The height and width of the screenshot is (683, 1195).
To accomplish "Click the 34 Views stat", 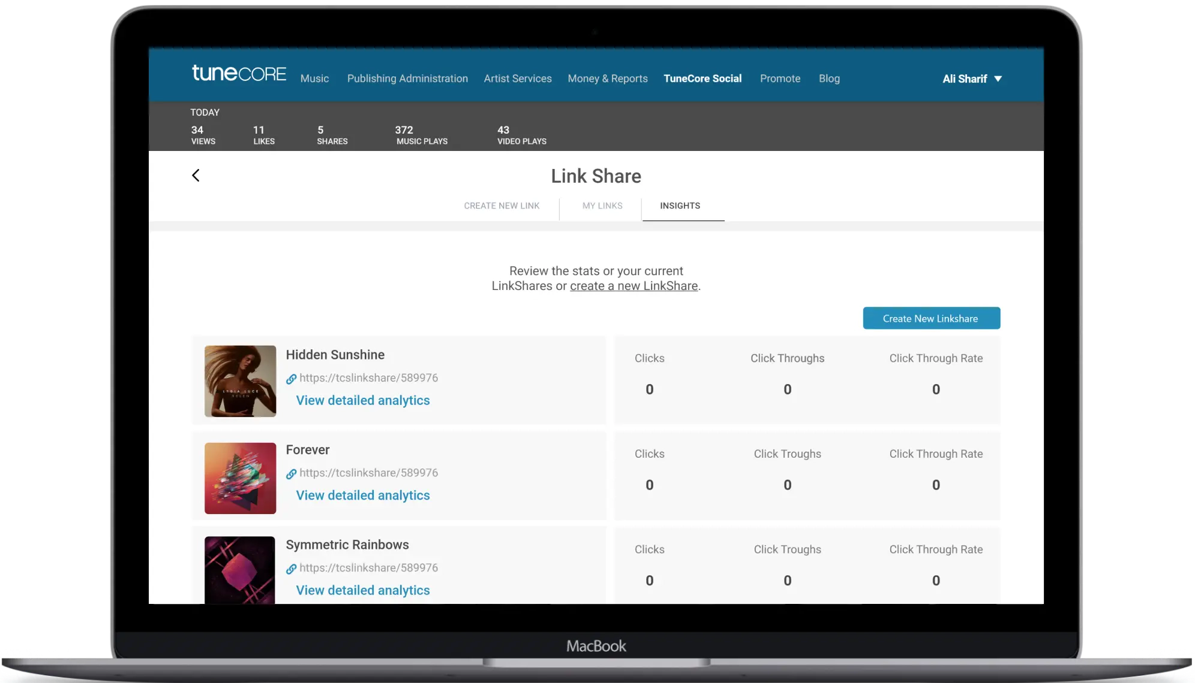I will tap(203, 135).
